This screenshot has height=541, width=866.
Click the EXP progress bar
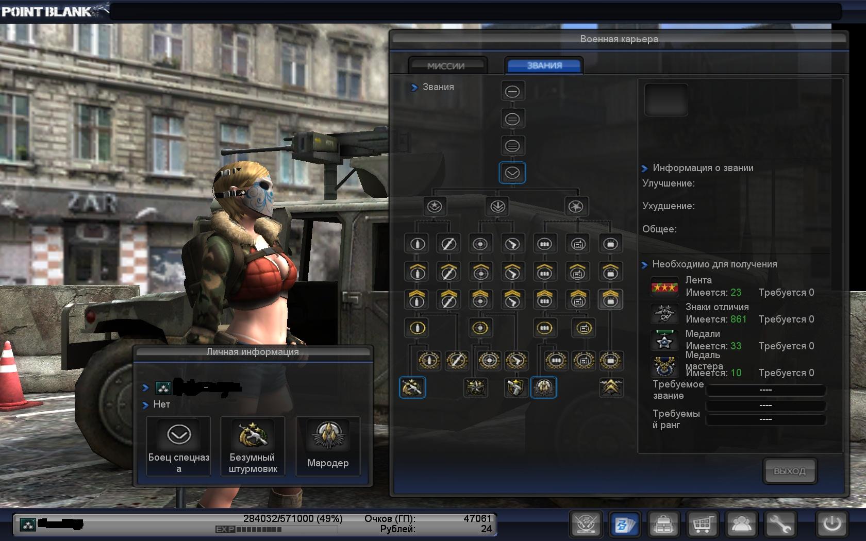(276, 529)
